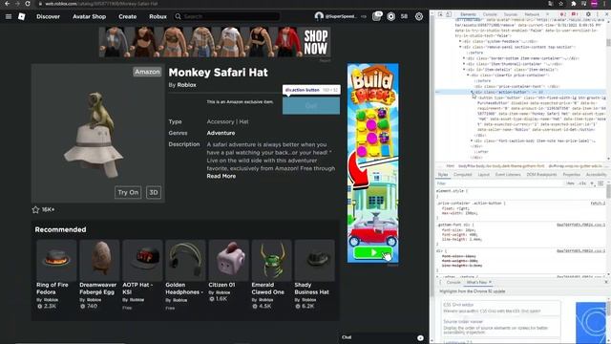Click the New Style Rule plus icon

tap(592, 183)
